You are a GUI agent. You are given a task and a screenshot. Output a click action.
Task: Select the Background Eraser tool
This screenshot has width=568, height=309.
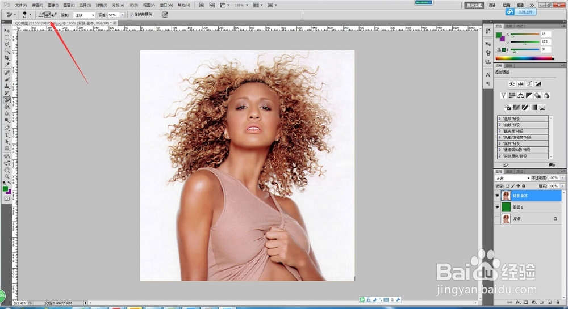[x=6, y=100]
